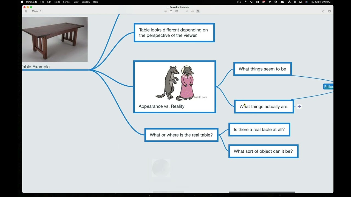Open the Apple menu
The width and height of the screenshot is (351, 197).
(22, 2)
